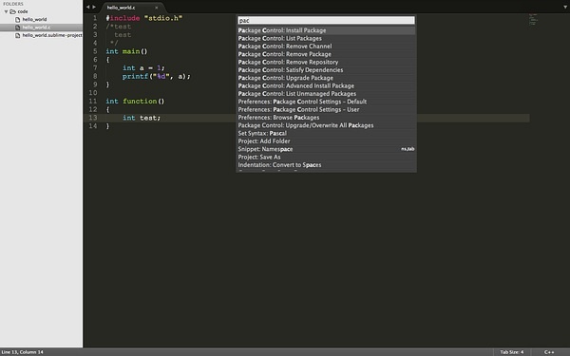The height and width of the screenshot is (356, 570).
Task: Open the C++ syntax selector
Action: click(549, 352)
